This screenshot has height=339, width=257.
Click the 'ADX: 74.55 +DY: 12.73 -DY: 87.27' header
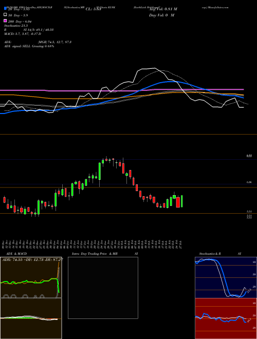[32, 259]
